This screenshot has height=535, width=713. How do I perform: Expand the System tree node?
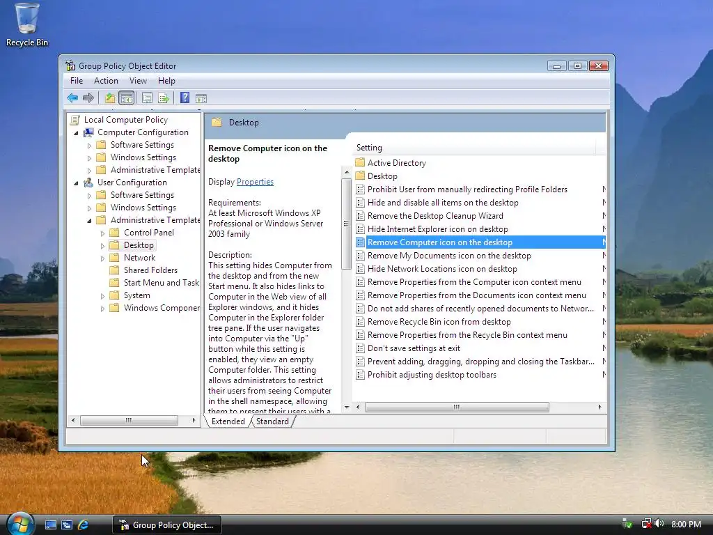tap(102, 295)
